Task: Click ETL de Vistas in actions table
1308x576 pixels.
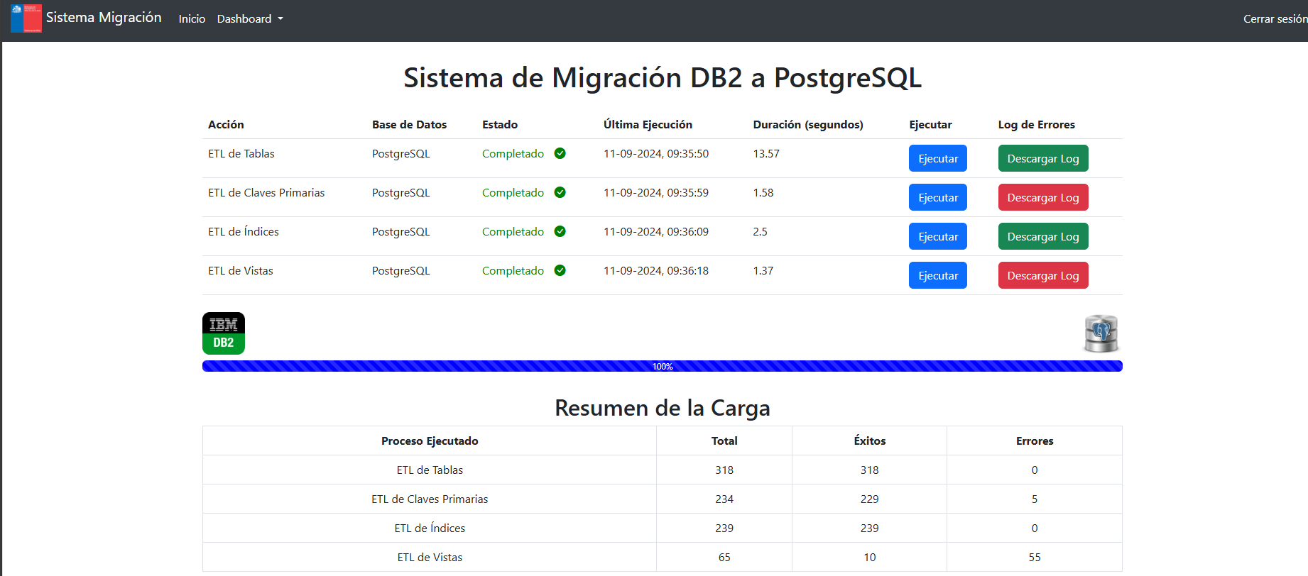Action: pyautogui.click(x=241, y=270)
